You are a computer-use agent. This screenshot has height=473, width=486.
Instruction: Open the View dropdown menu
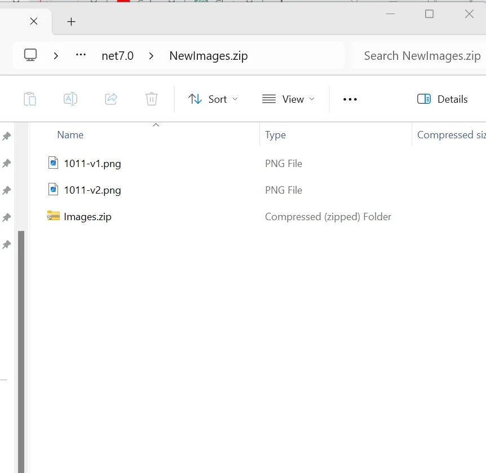[288, 99]
